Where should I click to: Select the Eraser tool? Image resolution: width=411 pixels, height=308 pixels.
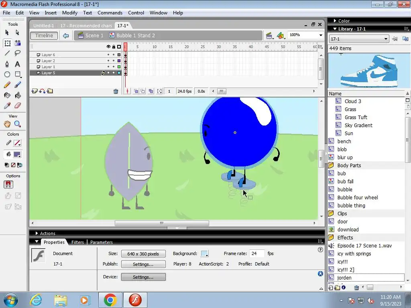tap(18, 105)
